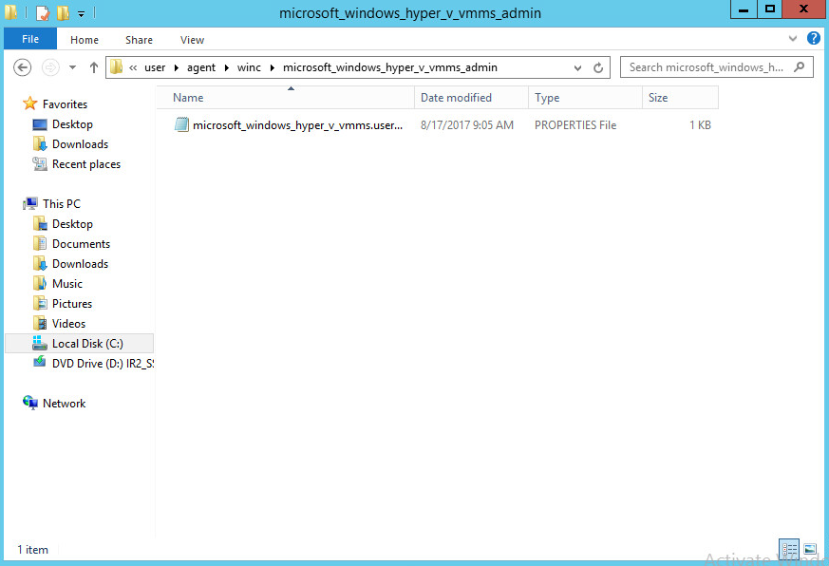Image resolution: width=829 pixels, height=566 pixels.
Task: Refresh the current folder view
Action: 598,67
